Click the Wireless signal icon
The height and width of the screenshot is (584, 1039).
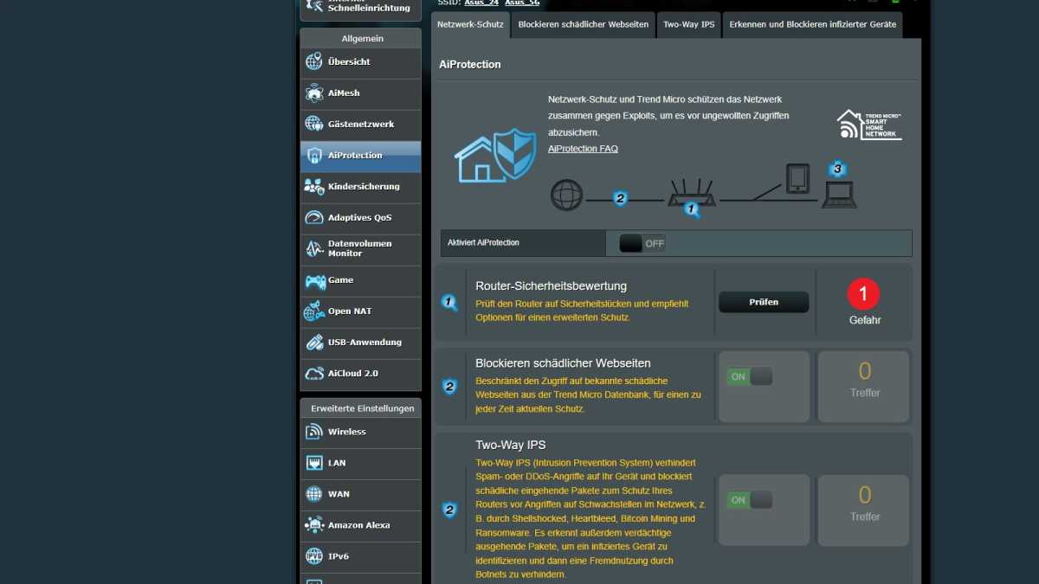pyautogui.click(x=314, y=432)
